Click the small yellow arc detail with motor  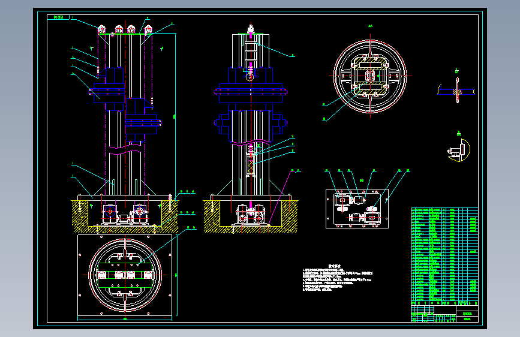tap(459, 151)
